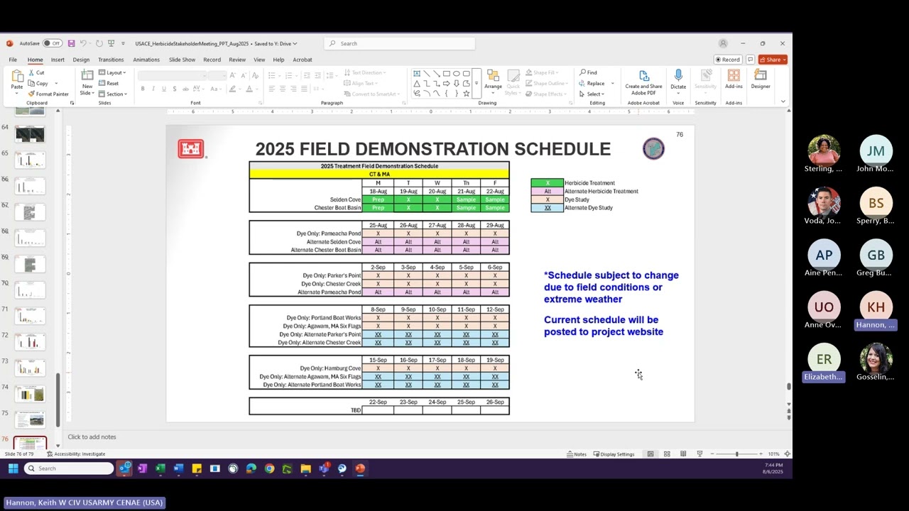Click the Save icon in the title bar
909x511 pixels.
coord(71,43)
